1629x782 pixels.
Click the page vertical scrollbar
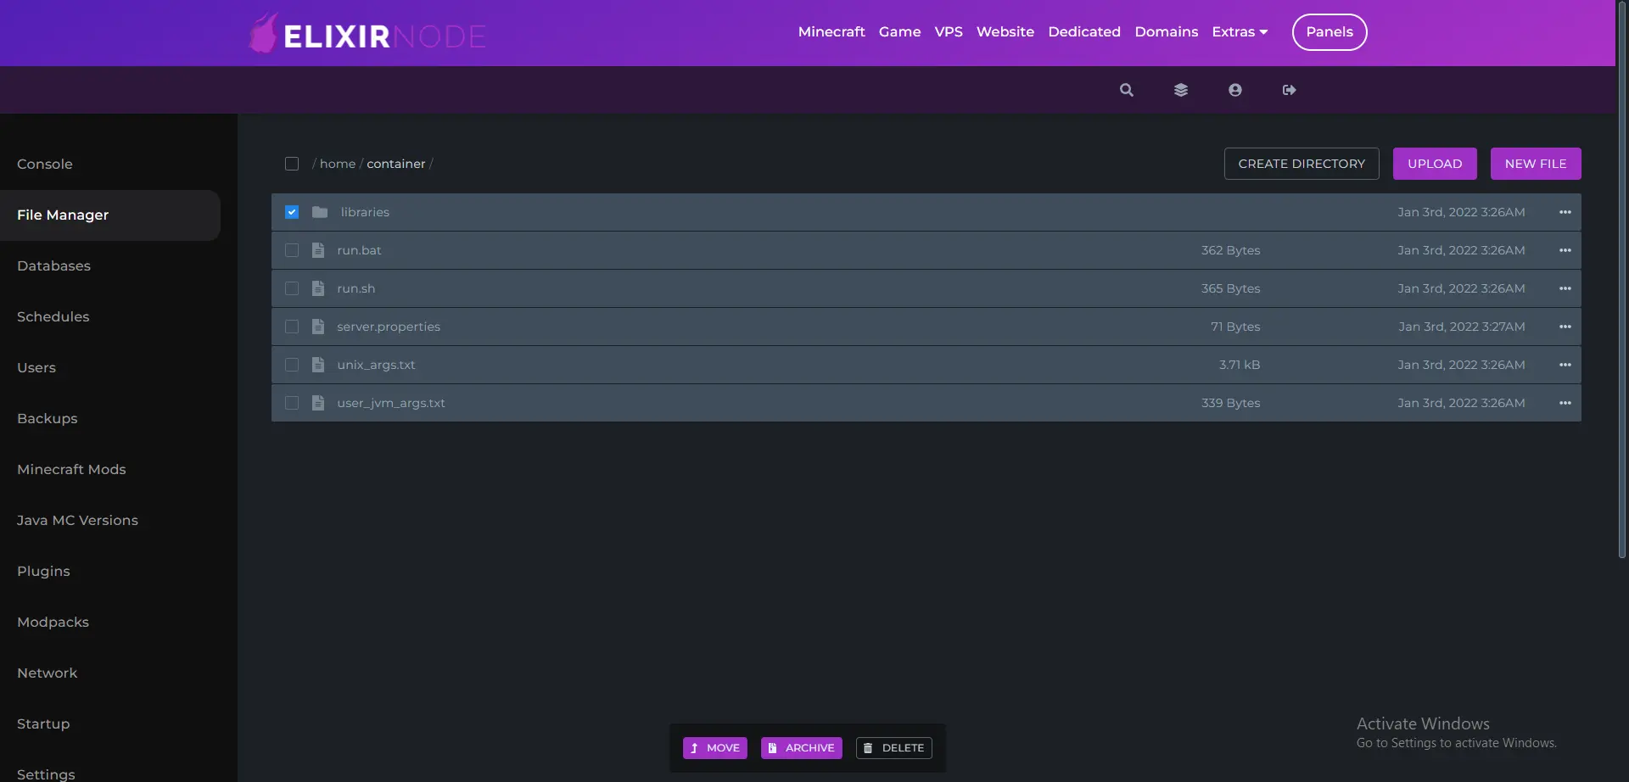[1621, 280]
